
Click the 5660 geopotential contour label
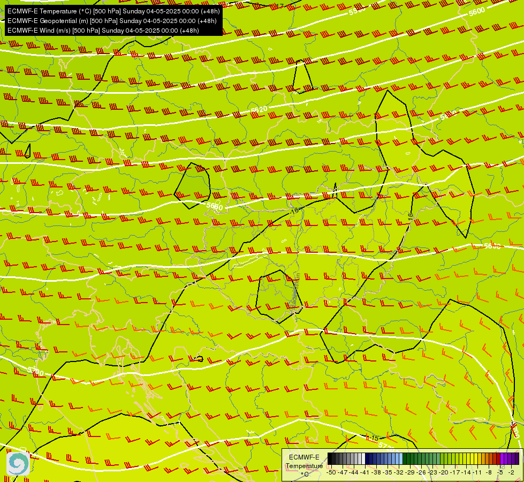click(215, 206)
